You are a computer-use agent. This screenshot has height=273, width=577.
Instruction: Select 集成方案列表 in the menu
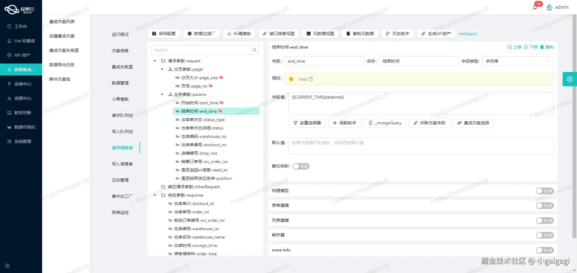click(62, 21)
